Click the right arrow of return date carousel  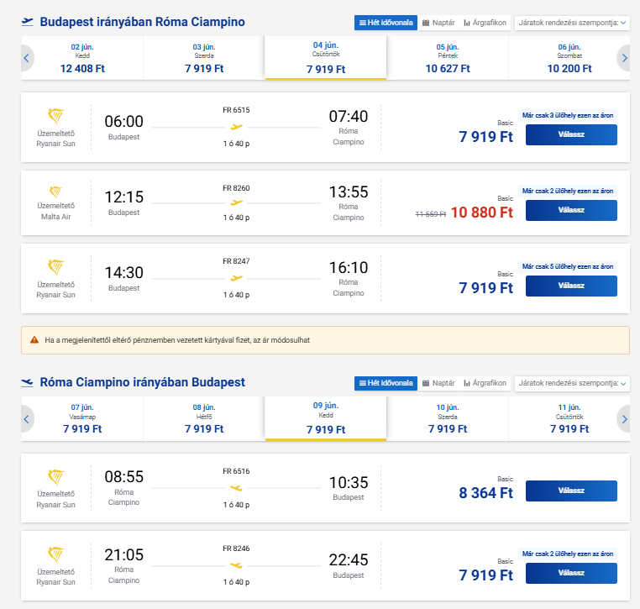pos(623,418)
